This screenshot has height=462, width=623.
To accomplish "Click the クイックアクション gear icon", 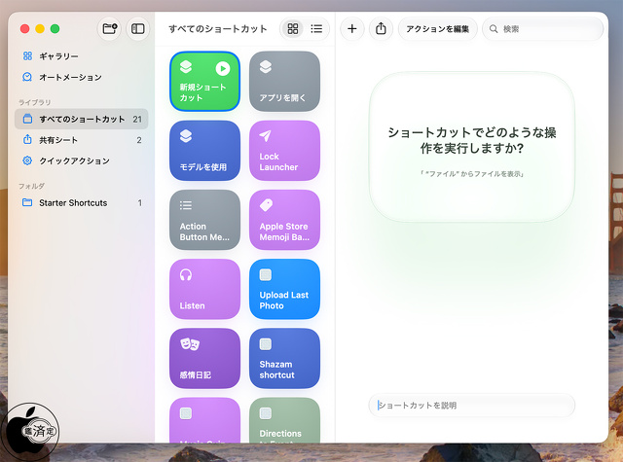I will [27, 160].
